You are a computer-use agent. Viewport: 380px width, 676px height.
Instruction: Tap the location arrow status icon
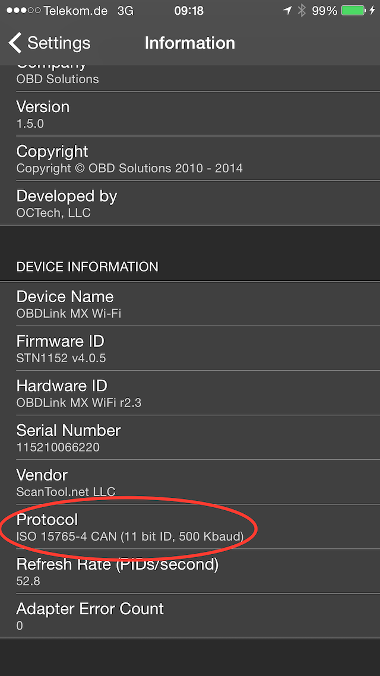[287, 11]
